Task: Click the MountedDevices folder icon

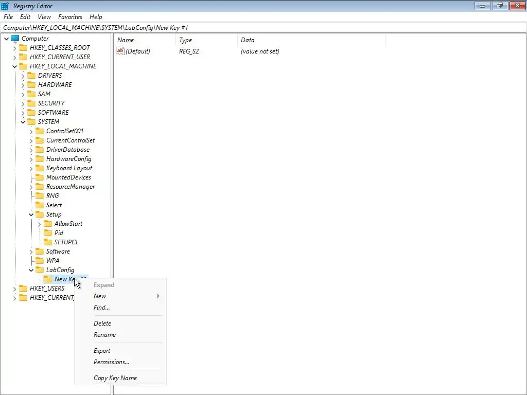Action: click(40, 177)
